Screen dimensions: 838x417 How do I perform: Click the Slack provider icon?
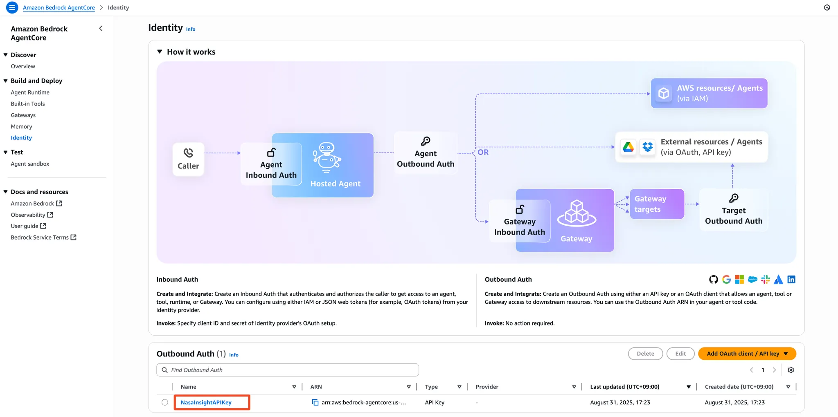[766, 280]
